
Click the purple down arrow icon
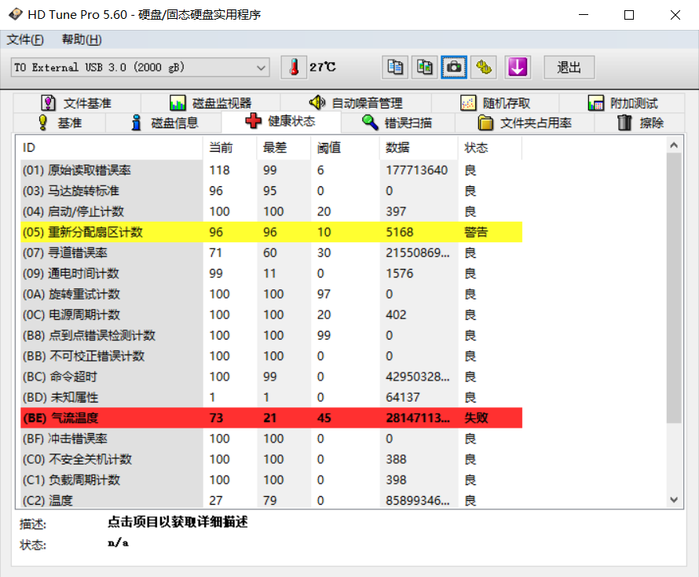(516, 68)
